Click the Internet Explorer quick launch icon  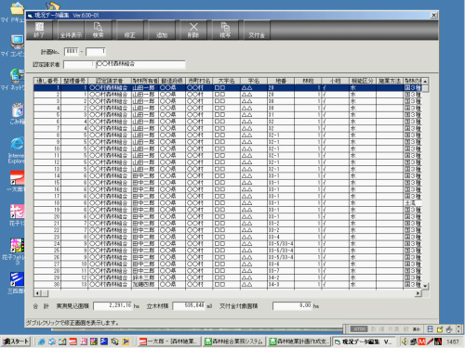42,342
